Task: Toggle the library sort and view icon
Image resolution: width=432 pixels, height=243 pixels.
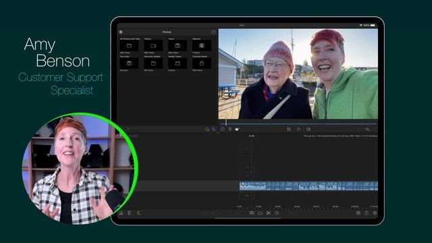Action: [x=213, y=129]
